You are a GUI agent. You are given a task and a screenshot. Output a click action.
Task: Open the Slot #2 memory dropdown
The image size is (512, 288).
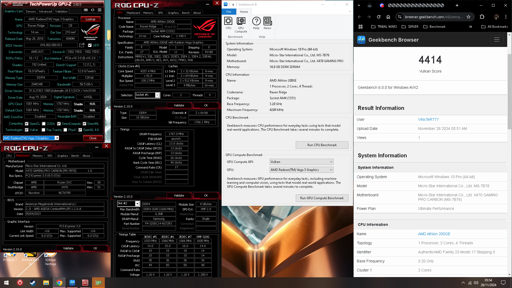click(x=137, y=204)
